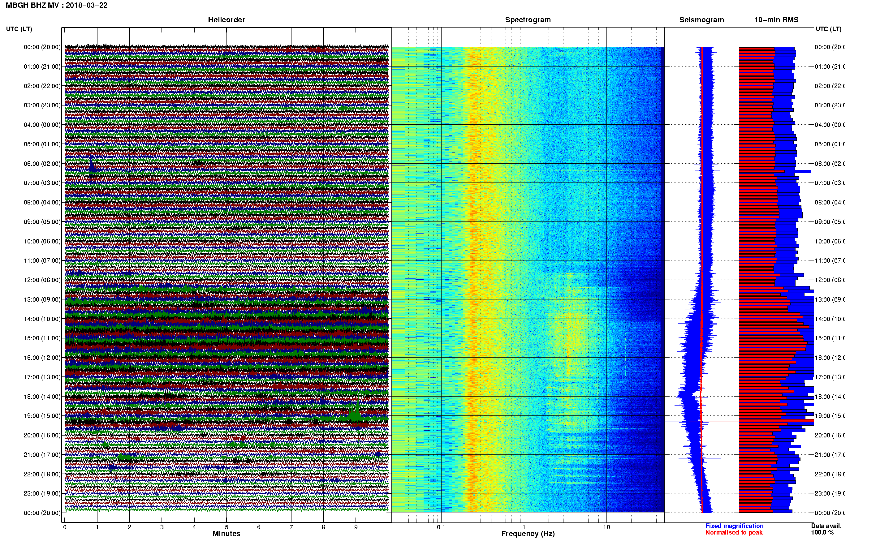Select the Helicorder panel heading
This screenshot has height=550, width=880.
[x=226, y=20]
